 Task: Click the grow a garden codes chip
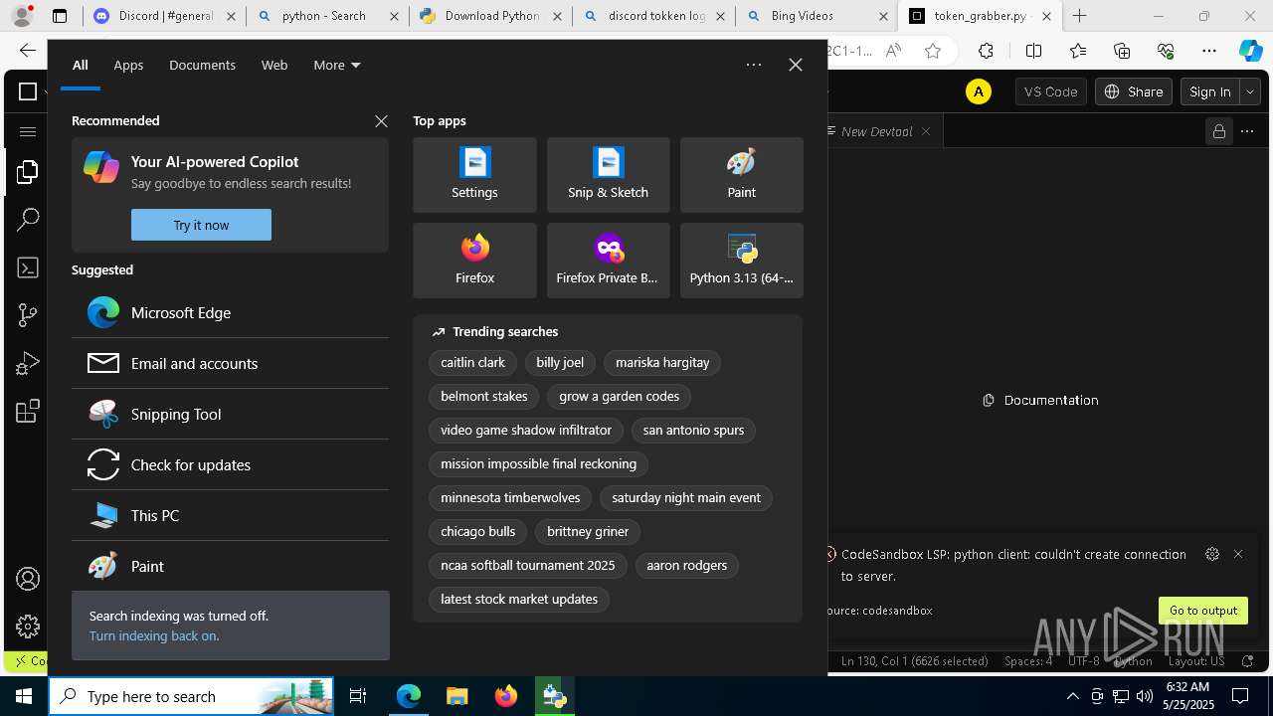pos(619,397)
